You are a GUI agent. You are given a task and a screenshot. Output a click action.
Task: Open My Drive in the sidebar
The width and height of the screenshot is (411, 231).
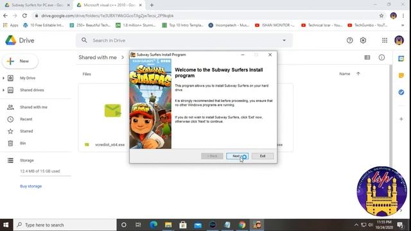(28, 78)
